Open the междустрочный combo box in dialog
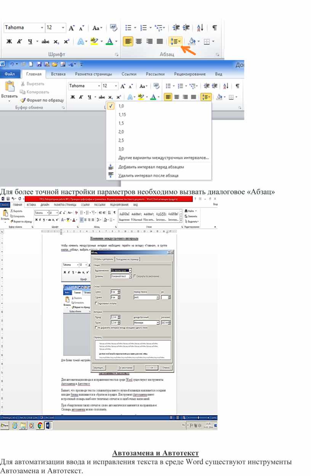Screen dimensions: 311x476 pos(157,323)
